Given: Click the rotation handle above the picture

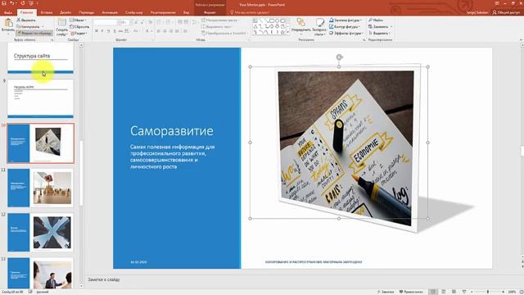Looking at the screenshot, I should click(x=339, y=57).
